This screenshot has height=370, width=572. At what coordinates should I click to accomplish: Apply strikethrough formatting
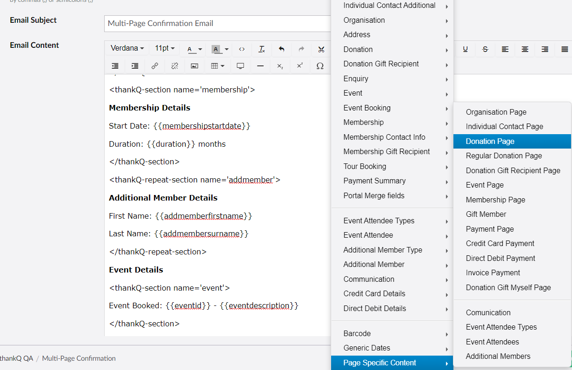(x=485, y=49)
